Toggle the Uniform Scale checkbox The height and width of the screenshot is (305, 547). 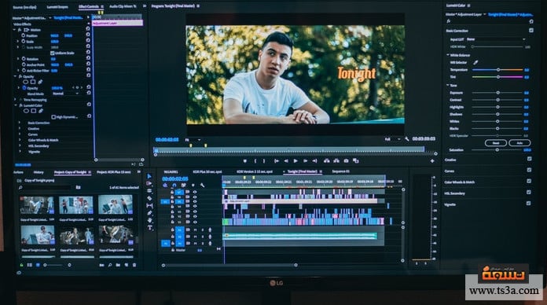click(x=53, y=53)
